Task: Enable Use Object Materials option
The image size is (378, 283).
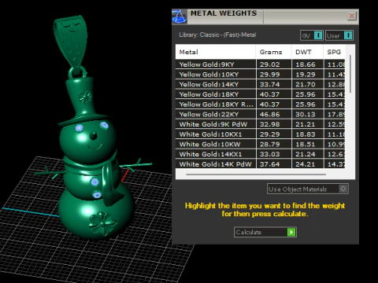Action: 308,189
